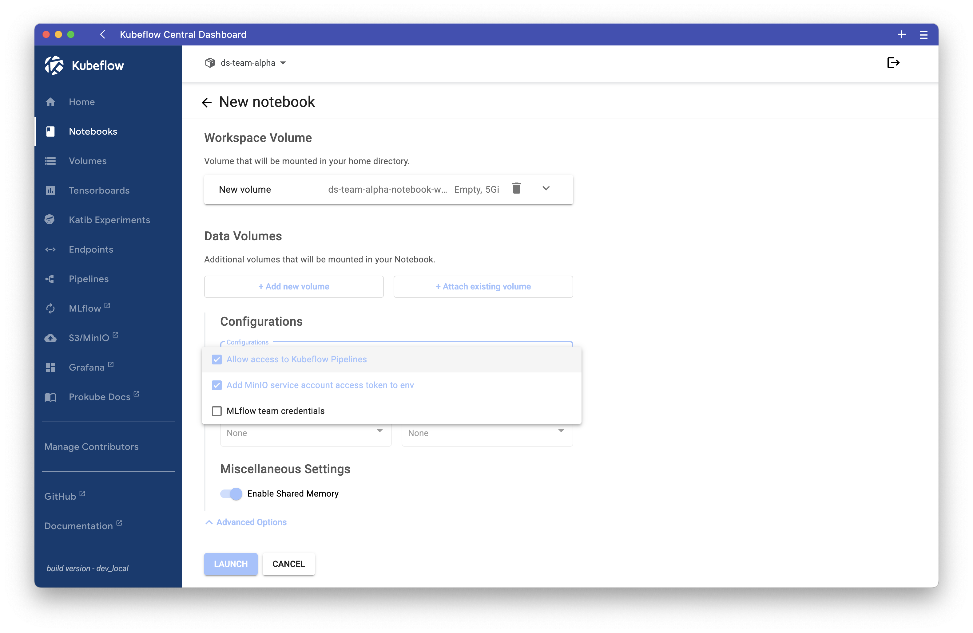
Task: Open the Pipelines icon in sidebar
Action: tap(50, 278)
